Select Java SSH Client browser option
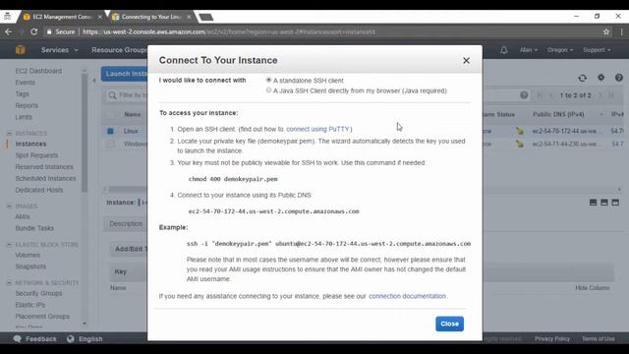The height and width of the screenshot is (354, 629). click(x=268, y=90)
